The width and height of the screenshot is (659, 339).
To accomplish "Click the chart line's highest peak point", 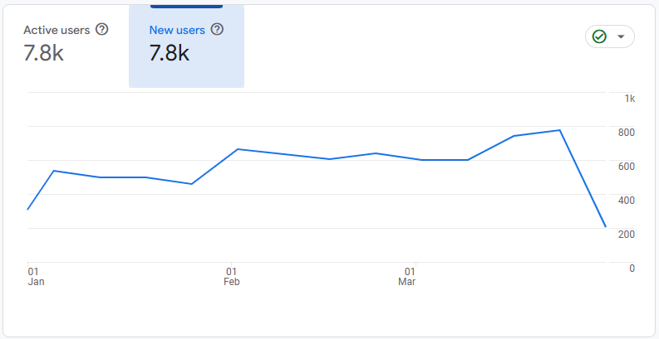I will 559,130.
